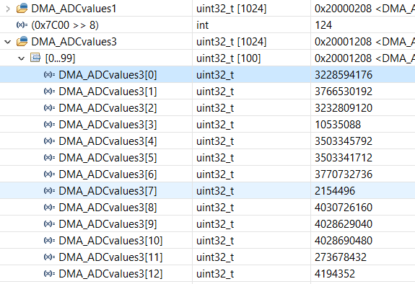
Task: Click variable icon for DMA_ADCvalues3[6]
Action: tap(49, 174)
